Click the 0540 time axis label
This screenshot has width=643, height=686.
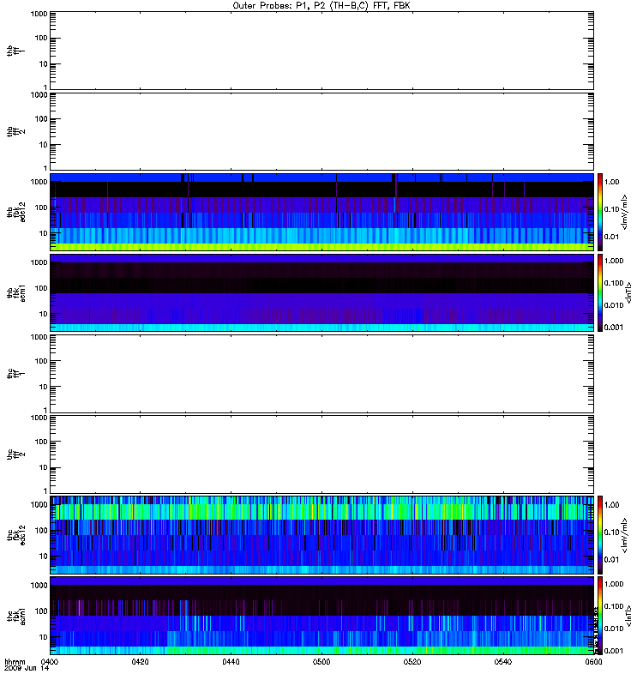coord(503,661)
